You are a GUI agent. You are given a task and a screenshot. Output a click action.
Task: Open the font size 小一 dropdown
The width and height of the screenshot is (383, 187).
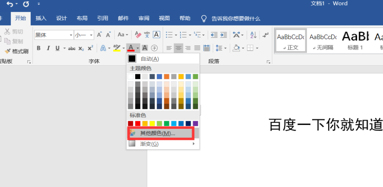[x=91, y=35]
